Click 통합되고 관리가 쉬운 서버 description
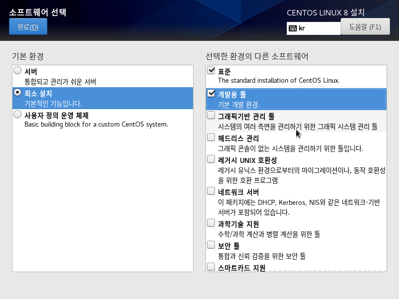Image resolution: width=399 pixels, height=299 pixels. point(60,82)
